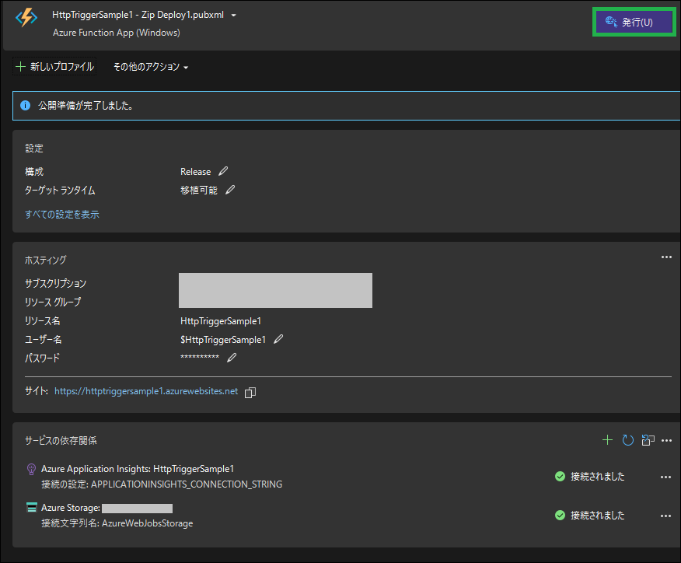Open サービスの依存関係 section more options
The image size is (681, 563).
click(x=666, y=440)
